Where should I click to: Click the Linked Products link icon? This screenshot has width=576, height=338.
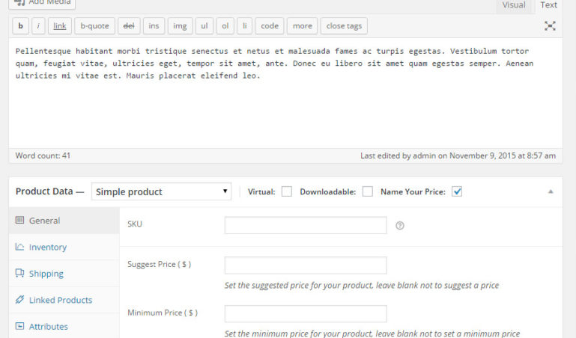coord(19,300)
